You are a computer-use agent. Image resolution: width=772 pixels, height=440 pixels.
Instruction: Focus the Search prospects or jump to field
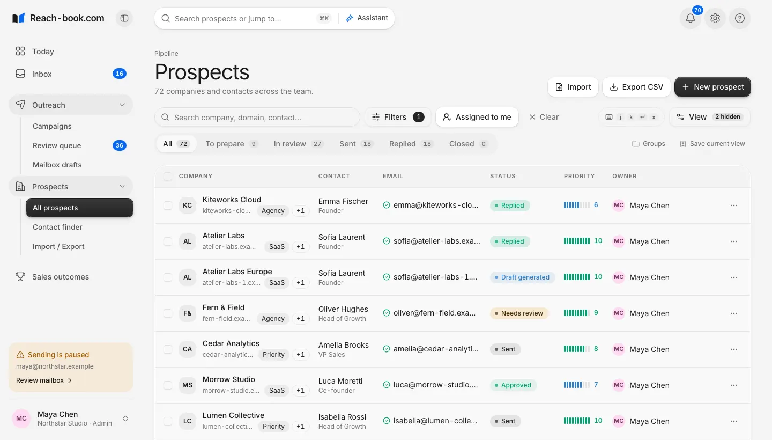[246, 18]
